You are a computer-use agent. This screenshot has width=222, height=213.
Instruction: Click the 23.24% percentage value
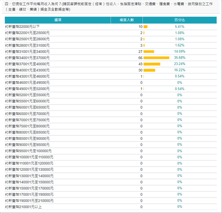[179, 64]
